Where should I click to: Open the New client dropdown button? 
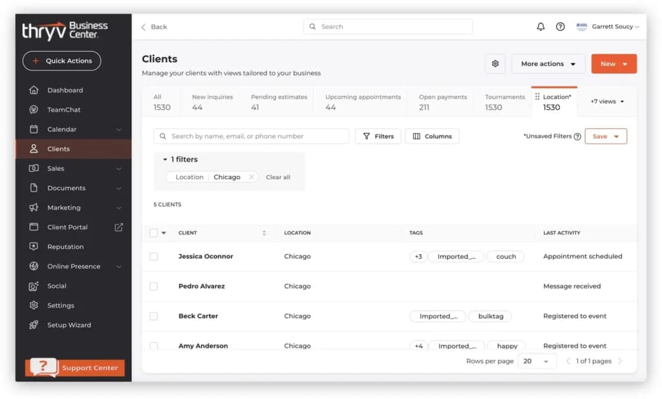point(614,64)
